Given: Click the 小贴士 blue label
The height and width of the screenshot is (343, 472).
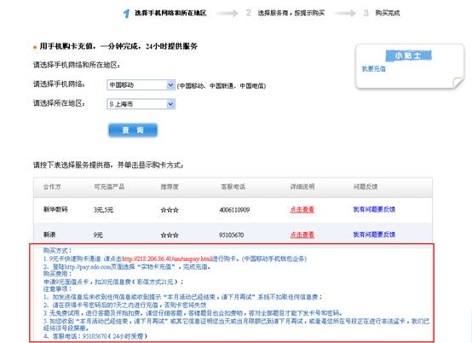Looking at the screenshot, I should [408, 55].
